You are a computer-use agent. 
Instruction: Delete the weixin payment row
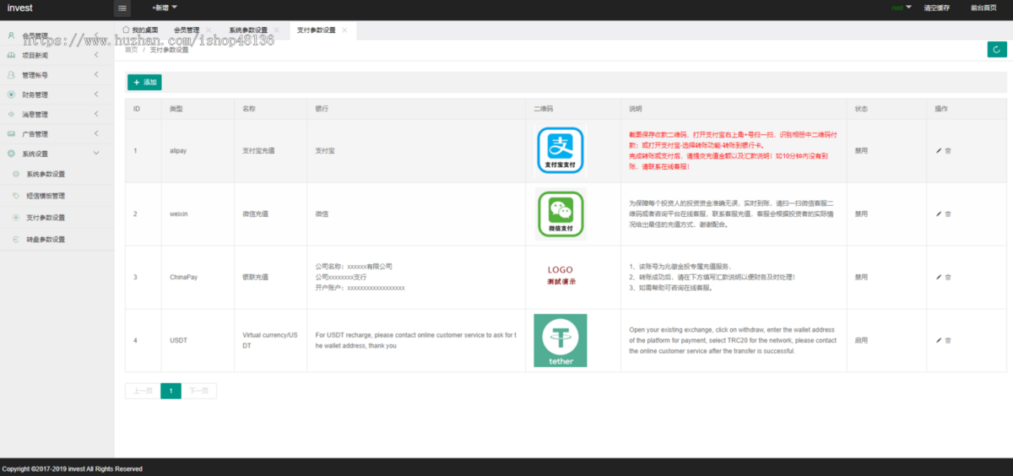(x=948, y=214)
